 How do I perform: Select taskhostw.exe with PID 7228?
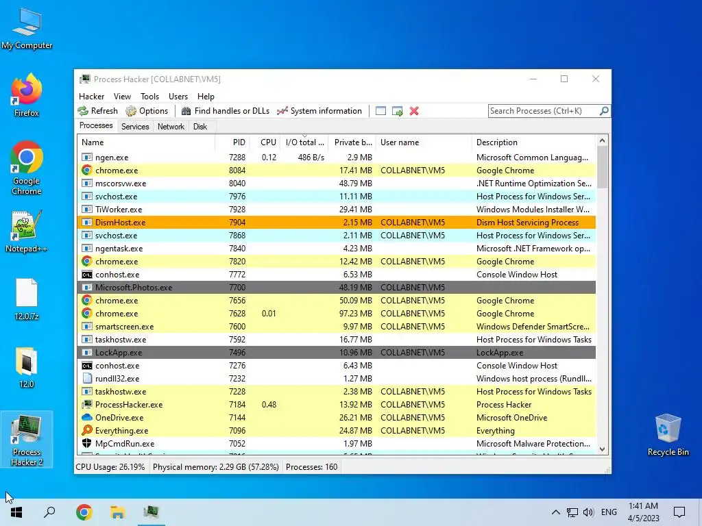click(x=337, y=391)
